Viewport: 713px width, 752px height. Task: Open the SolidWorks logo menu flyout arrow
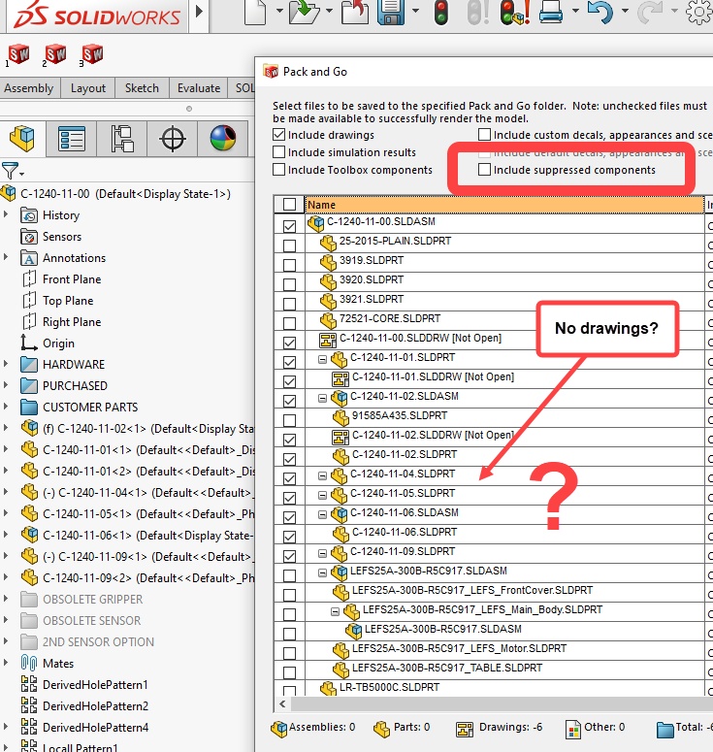[199, 11]
